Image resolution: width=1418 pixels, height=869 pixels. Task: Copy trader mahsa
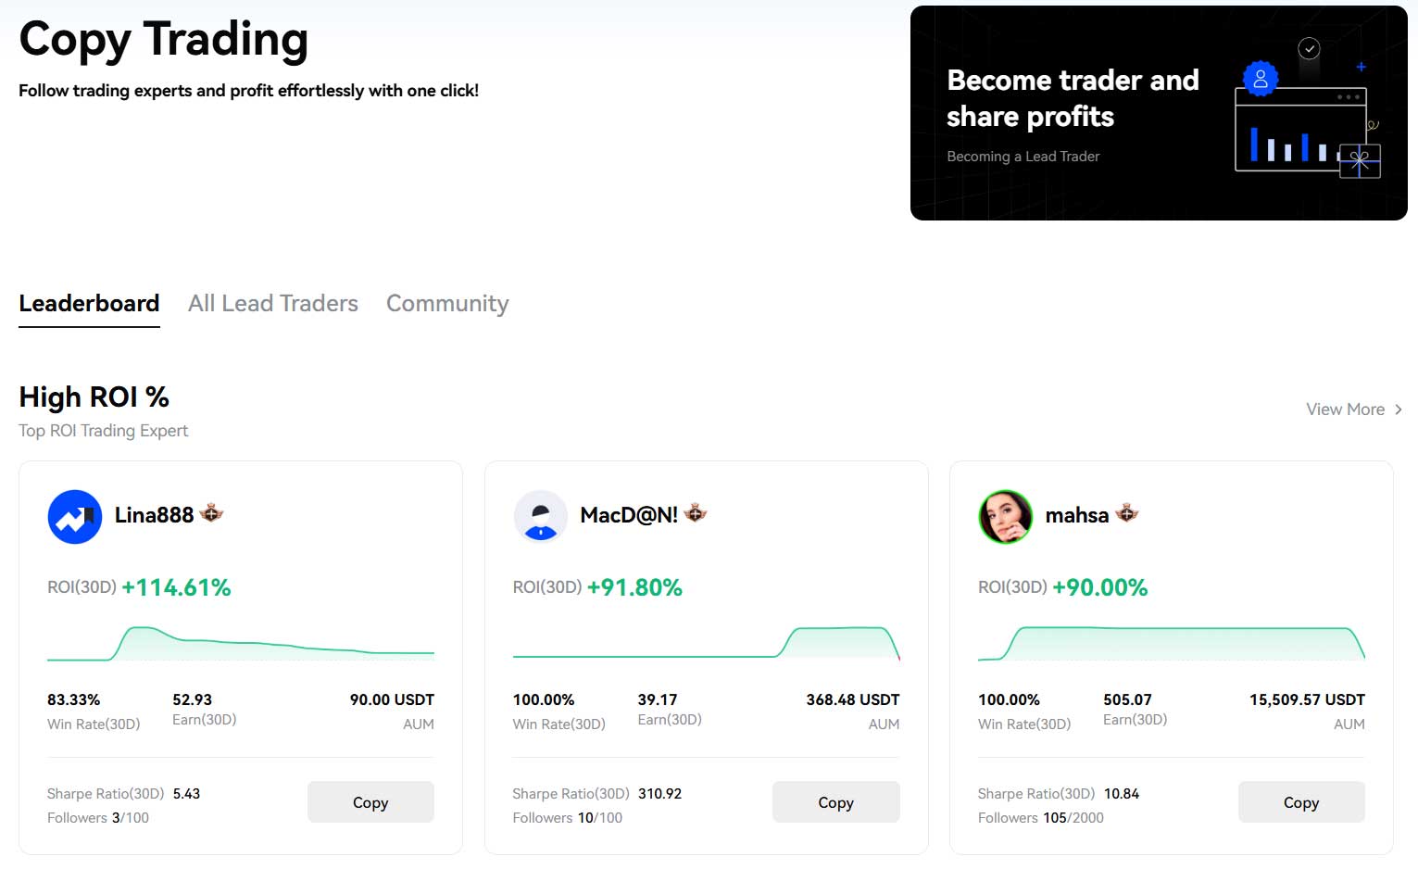pyautogui.click(x=1300, y=801)
